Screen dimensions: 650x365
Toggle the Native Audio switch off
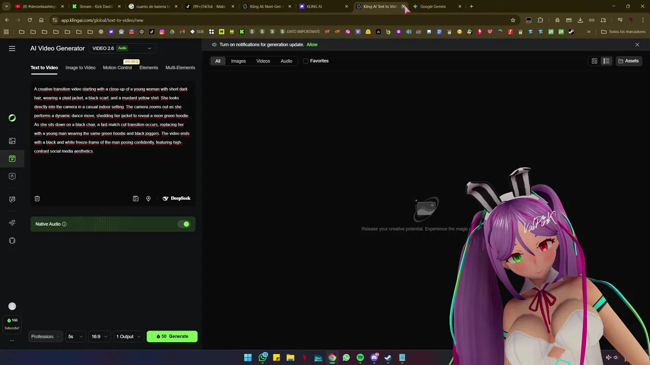click(185, 224)
